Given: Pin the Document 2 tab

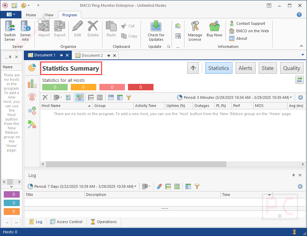Looking at the screenshot, I should pos(109,55).
